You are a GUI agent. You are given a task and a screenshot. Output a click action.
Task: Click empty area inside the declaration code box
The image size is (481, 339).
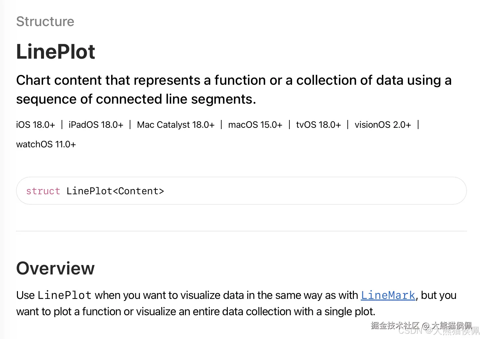(310, 191)
